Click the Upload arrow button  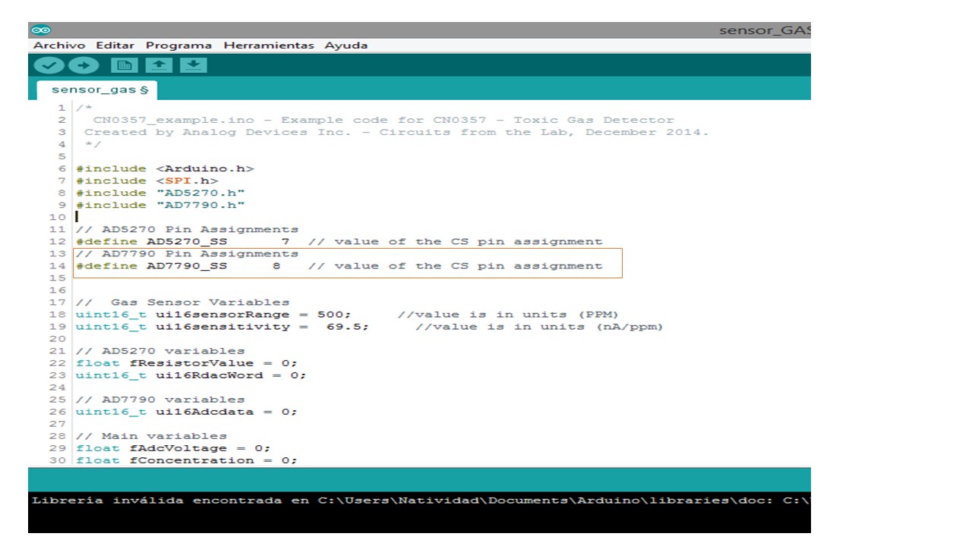point(84,65)
